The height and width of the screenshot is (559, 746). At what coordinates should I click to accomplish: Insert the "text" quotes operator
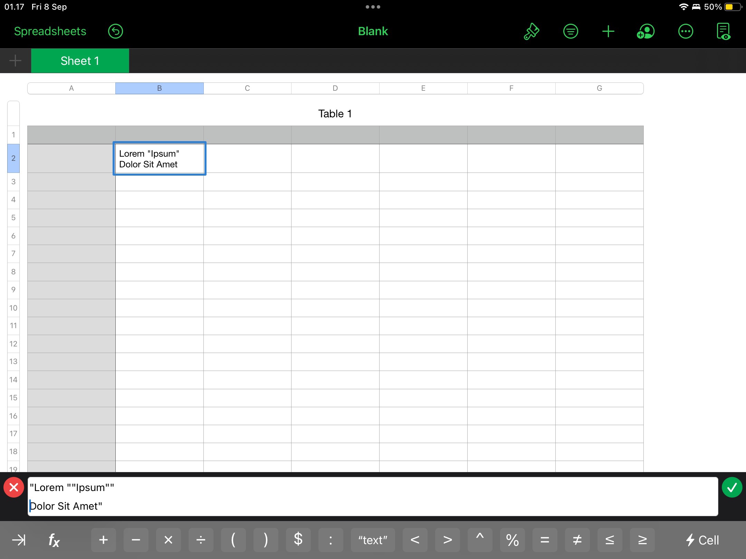373,540
